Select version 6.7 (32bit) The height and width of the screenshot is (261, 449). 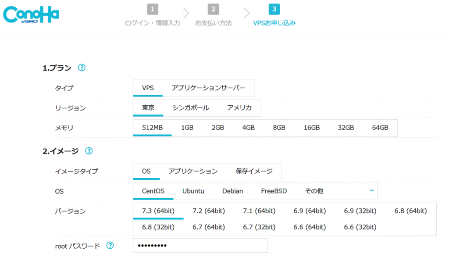click(259, 227)
